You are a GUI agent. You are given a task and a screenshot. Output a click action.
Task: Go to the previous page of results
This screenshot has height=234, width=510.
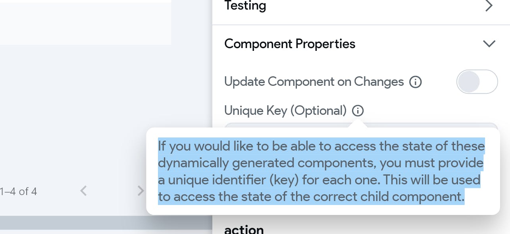coord(83,191)
